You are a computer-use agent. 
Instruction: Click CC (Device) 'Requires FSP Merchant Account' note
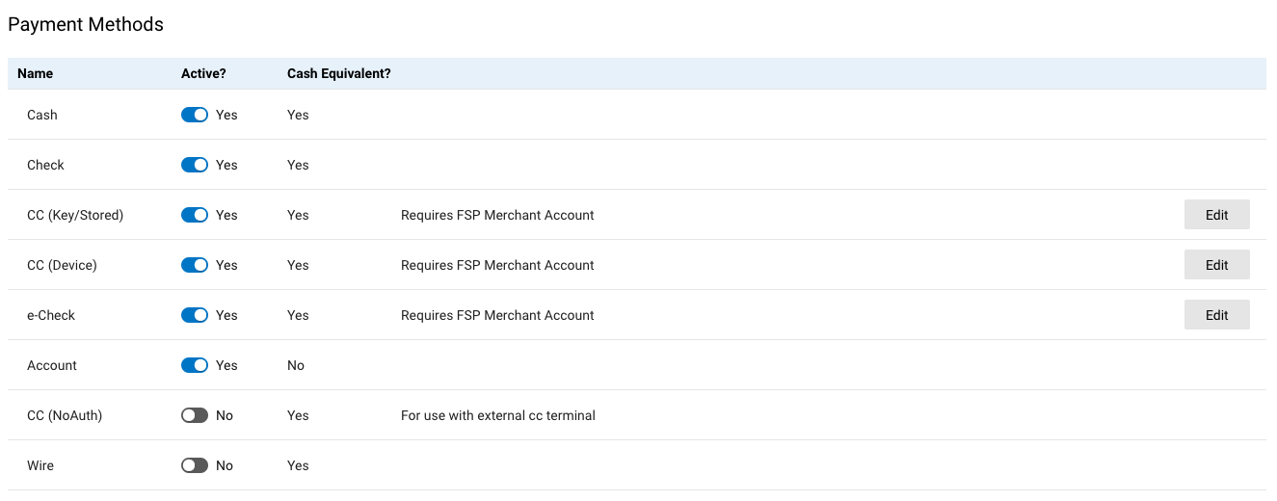point(497,265)
